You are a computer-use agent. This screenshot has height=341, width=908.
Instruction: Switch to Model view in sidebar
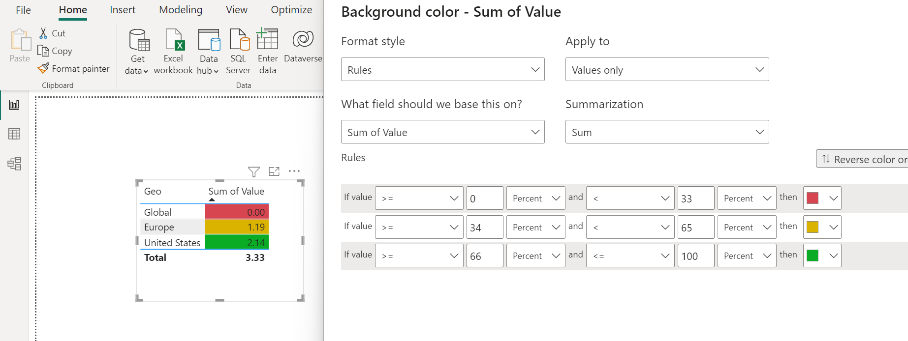(14, 163)
